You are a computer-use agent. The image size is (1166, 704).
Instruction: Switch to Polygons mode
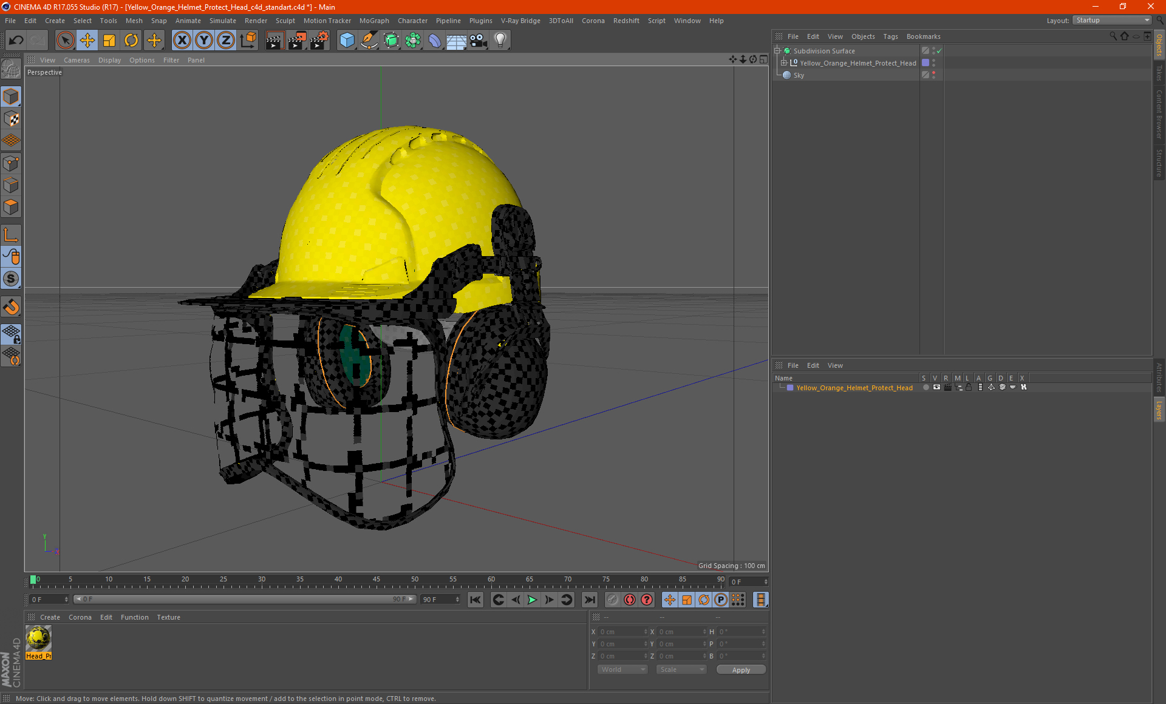[x=11, y=207]
